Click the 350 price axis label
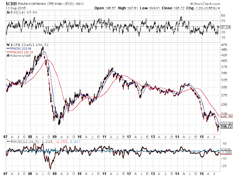 pyautogui.click(x=224, y=73)
